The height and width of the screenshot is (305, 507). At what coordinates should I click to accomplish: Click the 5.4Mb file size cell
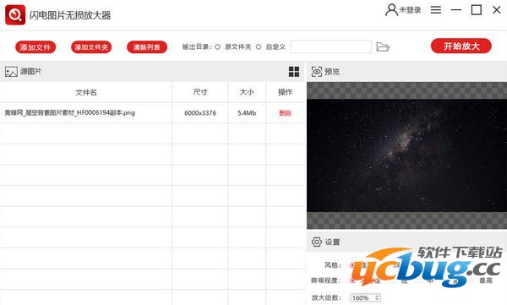(247, 113)
